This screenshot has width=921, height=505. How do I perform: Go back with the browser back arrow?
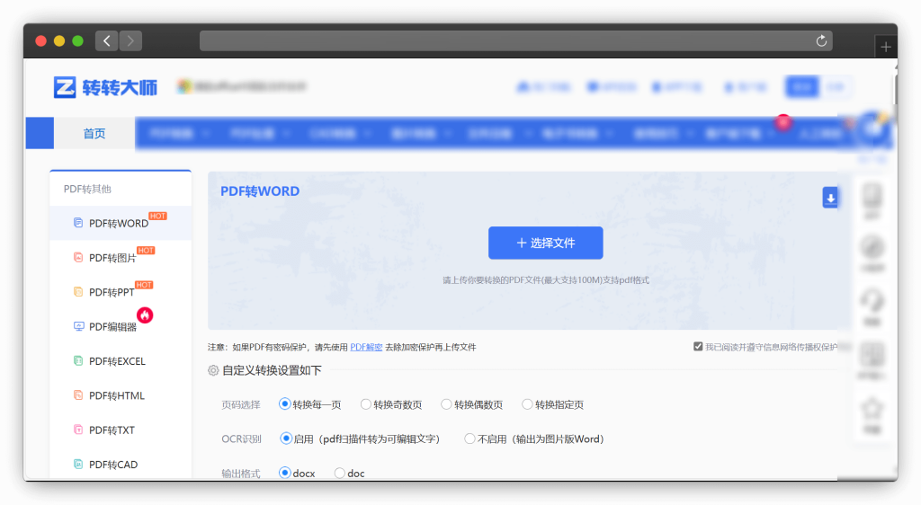click(107, 40)
